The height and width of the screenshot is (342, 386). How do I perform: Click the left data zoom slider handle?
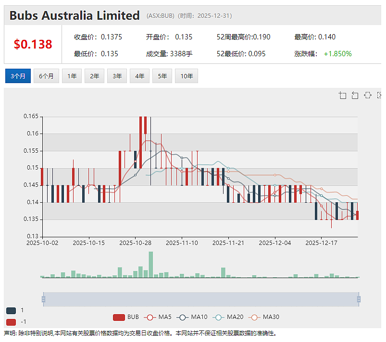[x=44, y=299]
